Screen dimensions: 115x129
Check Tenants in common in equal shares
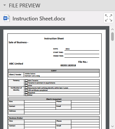coord(26,83)
